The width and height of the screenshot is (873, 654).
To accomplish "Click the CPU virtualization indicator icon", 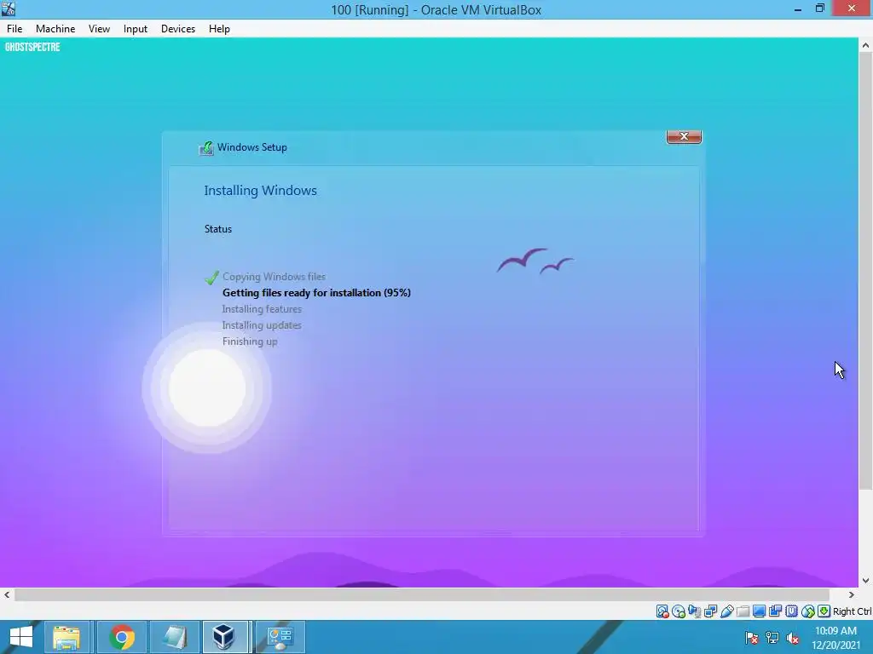I will pos(792,611).
